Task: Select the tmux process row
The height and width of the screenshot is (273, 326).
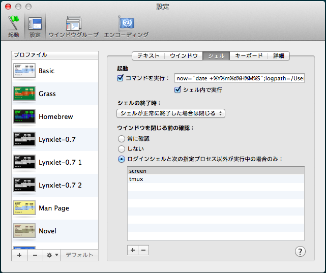Action: tap(216, 179)
